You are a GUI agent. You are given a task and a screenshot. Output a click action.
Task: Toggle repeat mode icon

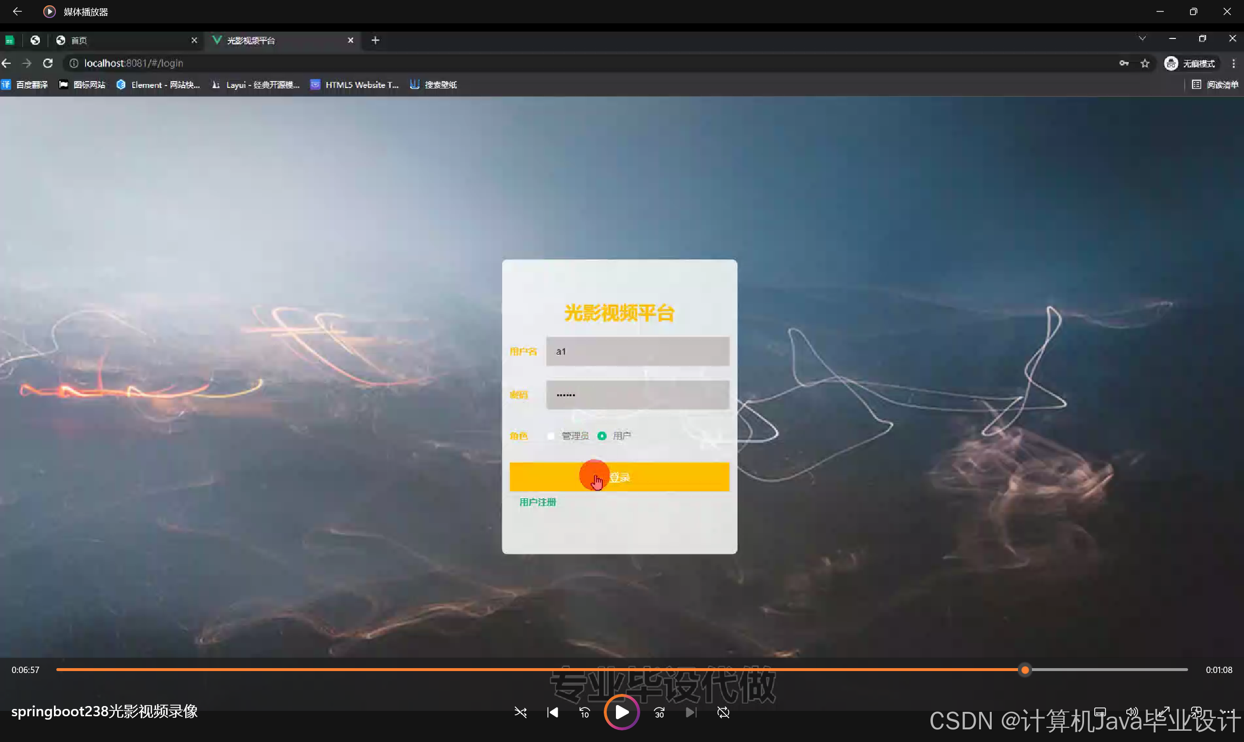pos(723,712)
